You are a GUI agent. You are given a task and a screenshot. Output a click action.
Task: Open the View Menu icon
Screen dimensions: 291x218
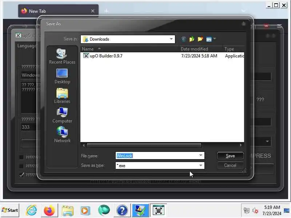209,39
